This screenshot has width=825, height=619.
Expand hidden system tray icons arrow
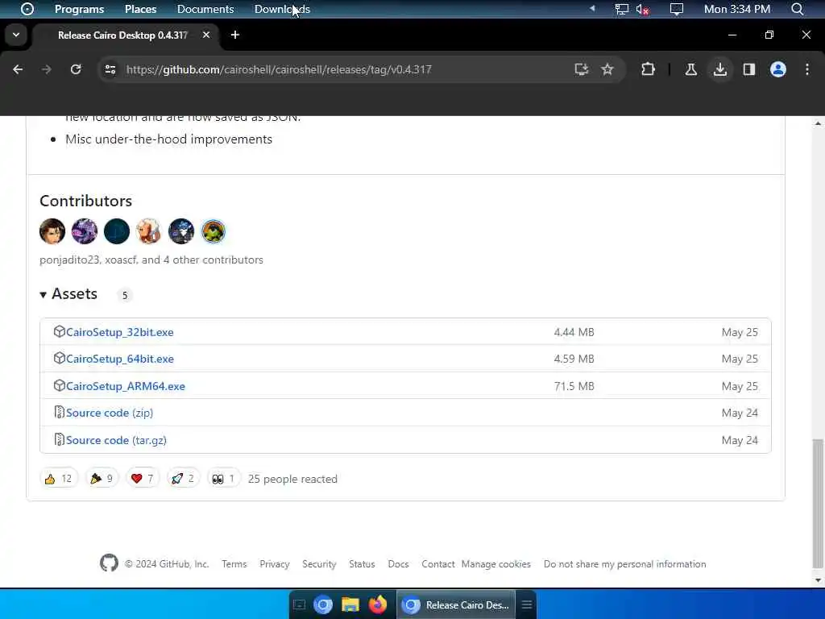point(592,8)
